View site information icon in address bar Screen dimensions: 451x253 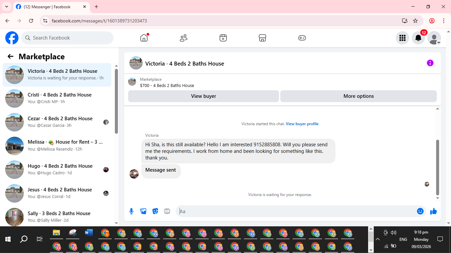[x=46, y=21]
